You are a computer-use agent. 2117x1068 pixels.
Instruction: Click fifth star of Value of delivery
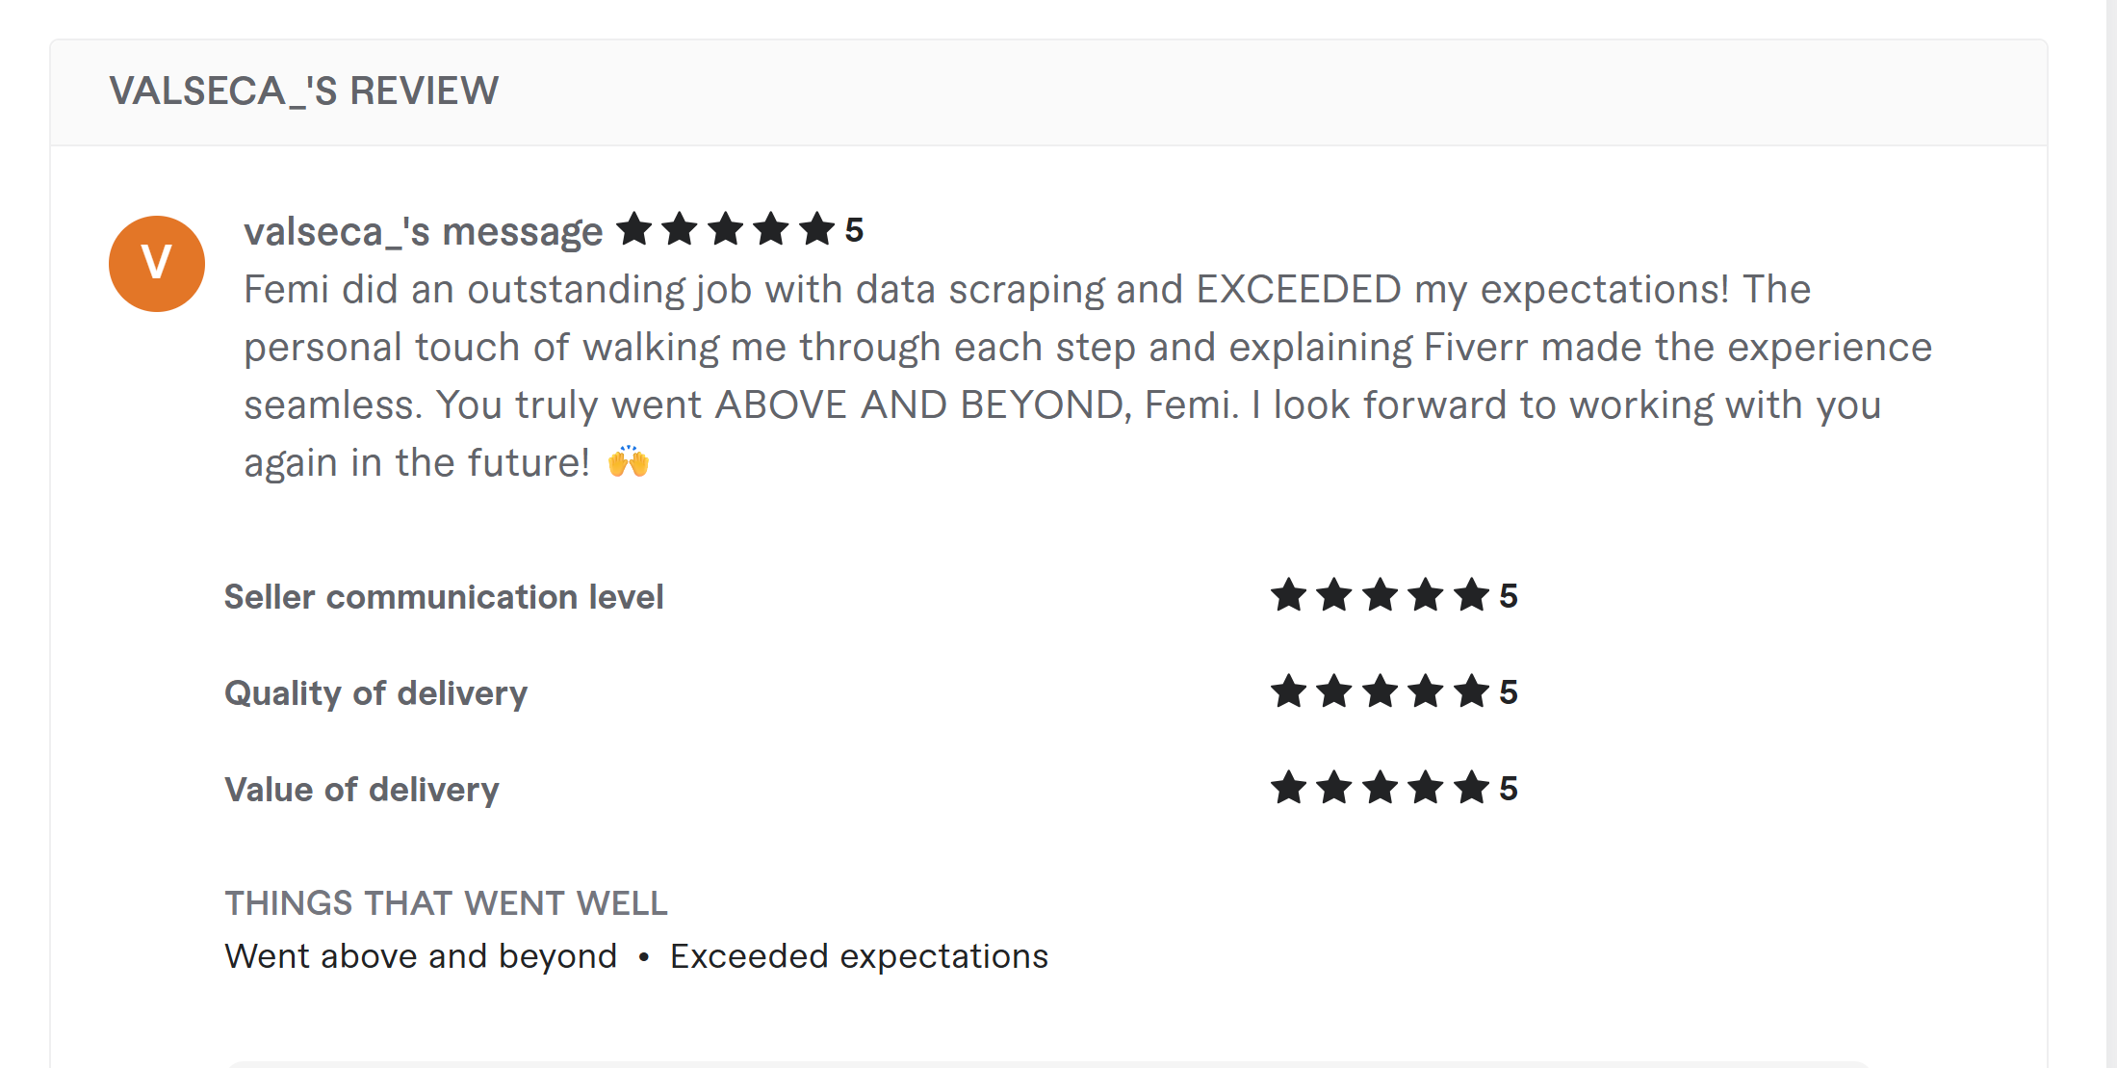point(1471,788)
